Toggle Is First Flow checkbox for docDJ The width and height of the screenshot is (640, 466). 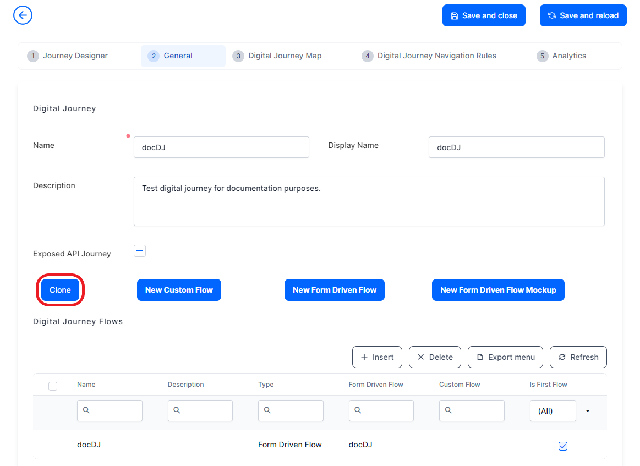(562, 446)
